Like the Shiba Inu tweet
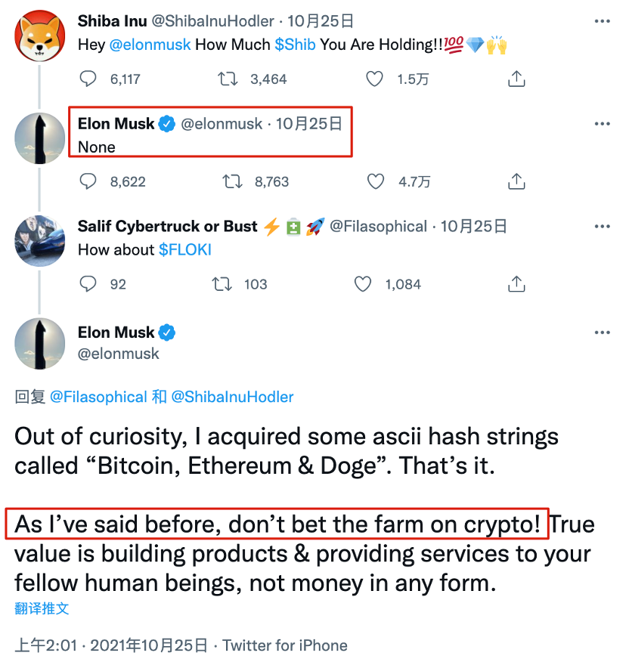This screenshot has width=629, height=668. point(375,79)
